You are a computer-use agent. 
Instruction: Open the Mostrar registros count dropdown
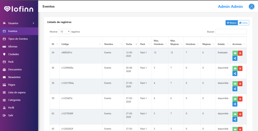64,32
